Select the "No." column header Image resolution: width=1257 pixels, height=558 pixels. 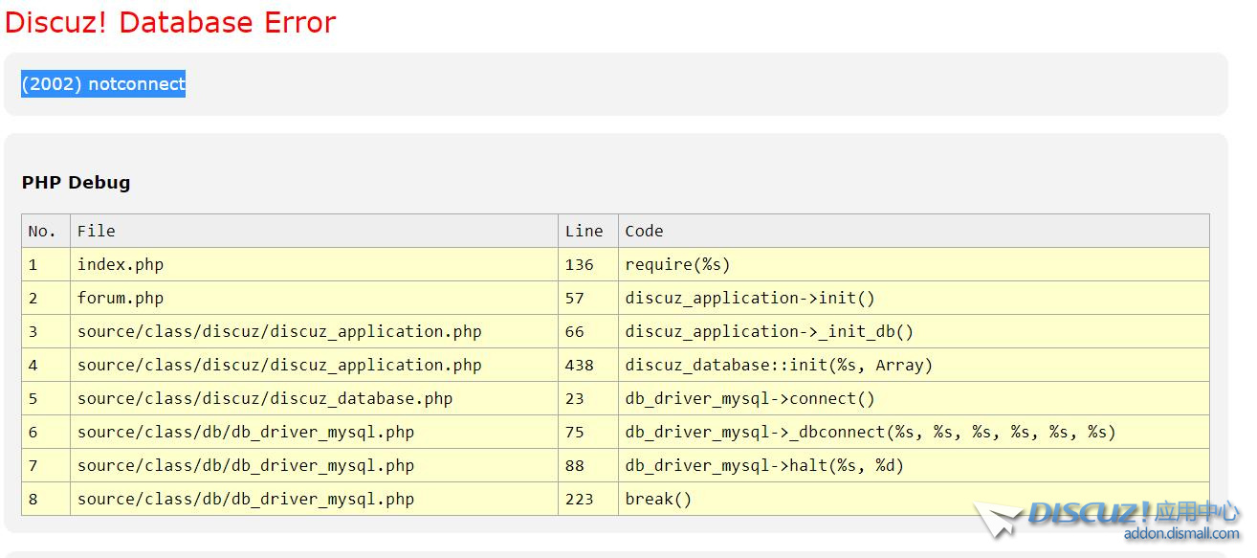click(46, 231)
